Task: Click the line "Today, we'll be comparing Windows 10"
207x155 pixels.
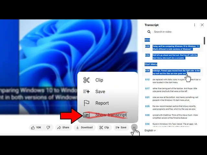Action: 176,48
